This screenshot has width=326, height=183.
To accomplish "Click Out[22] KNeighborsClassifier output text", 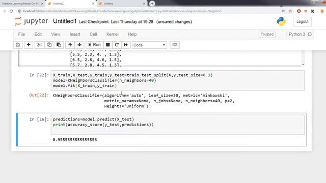I will pos(144,101).
